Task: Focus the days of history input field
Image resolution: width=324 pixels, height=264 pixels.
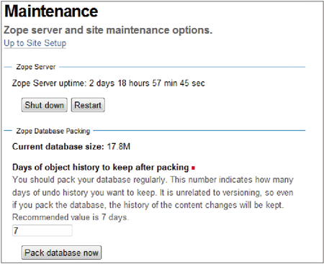Action: 42,230
